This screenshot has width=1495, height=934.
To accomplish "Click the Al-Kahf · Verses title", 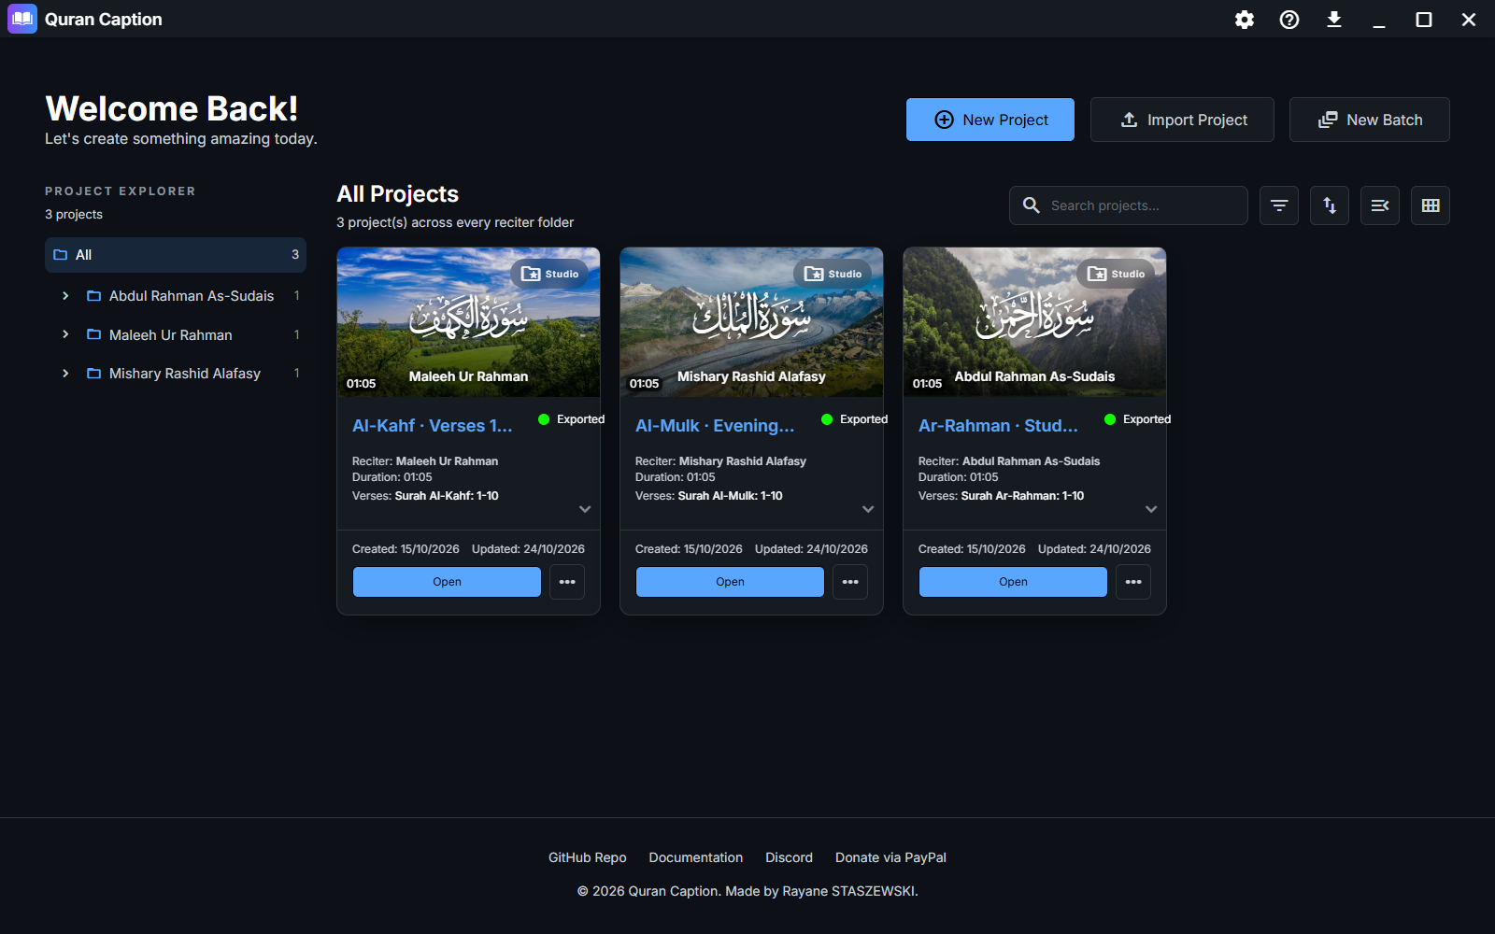I will (433, 426).
